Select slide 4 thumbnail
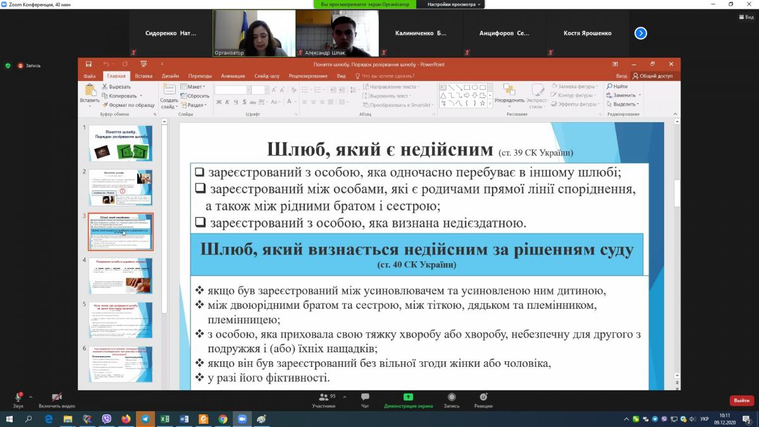This screenshot has width=759, height=427. click(120, 276)
